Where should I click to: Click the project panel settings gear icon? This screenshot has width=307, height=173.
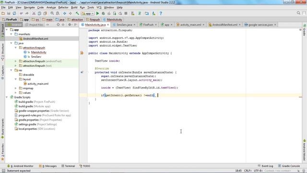[70, 25]
